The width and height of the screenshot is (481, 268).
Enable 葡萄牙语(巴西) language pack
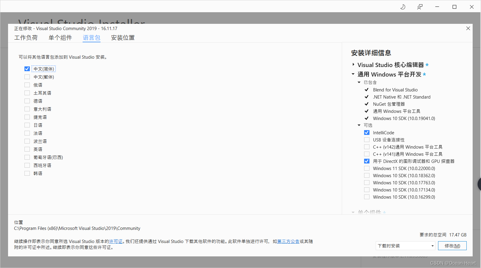click(27, 157)
